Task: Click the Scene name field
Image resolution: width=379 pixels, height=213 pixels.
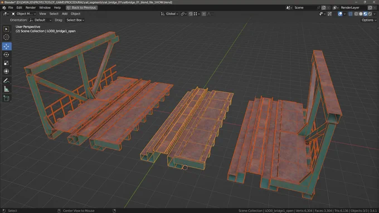Action: tap(305, 8)
